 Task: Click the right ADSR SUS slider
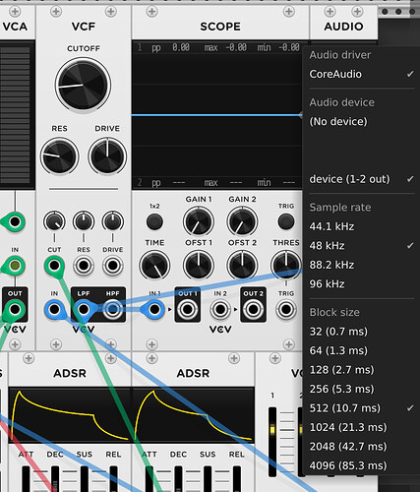coord(208,479)
